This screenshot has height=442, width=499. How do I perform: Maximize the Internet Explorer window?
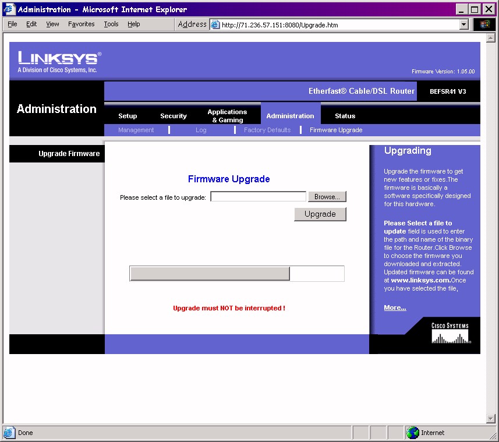click(474, 9)
